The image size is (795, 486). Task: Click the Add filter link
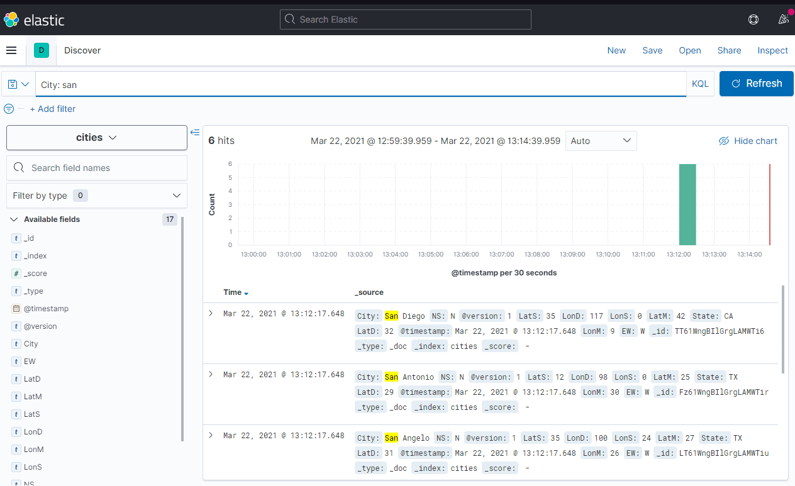point(53,109)
